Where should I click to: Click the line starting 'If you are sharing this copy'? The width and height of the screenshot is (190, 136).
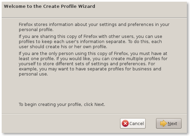pos(90,37)
